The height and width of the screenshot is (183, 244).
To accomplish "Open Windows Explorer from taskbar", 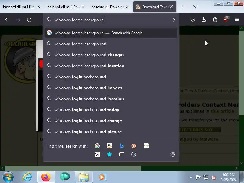I will 84,177.
